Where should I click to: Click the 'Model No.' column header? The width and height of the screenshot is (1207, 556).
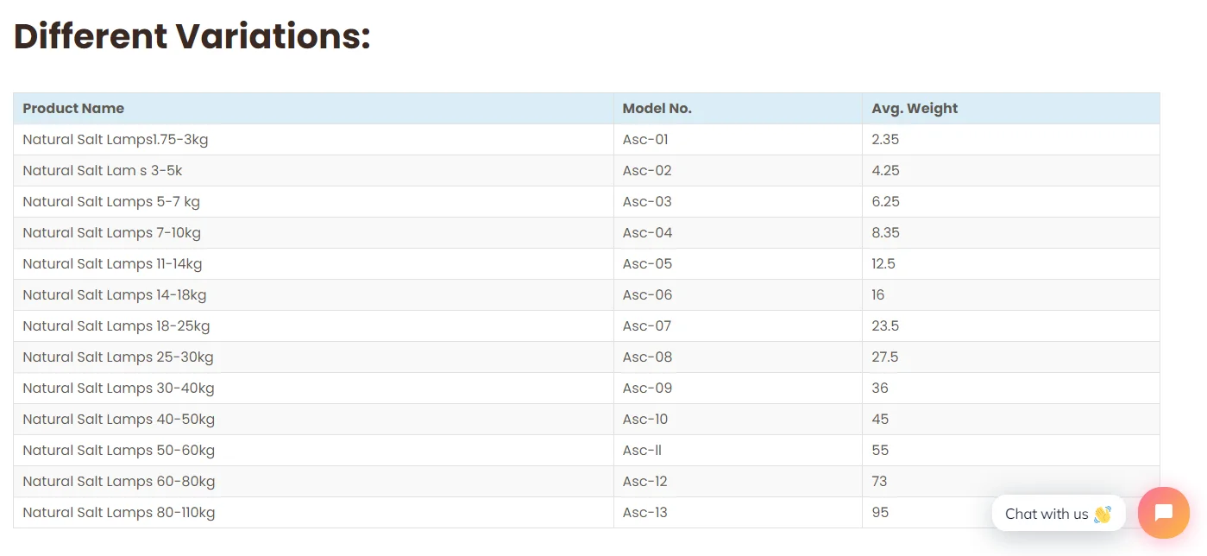pos(657,109)
